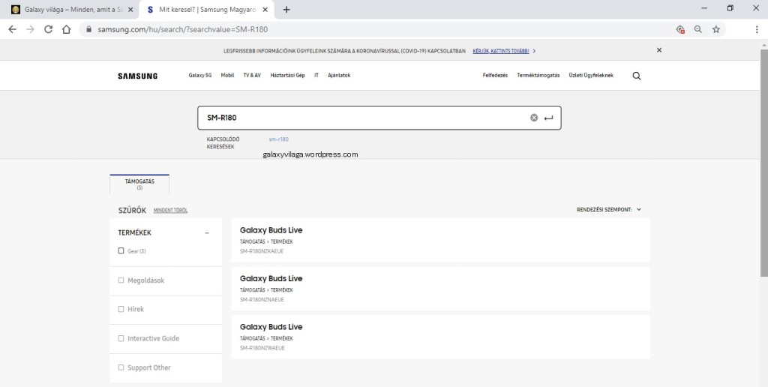Open a new browser tab with plus icon
The height and width of the screenshot is (387, 768).
(x=286, y=10)
